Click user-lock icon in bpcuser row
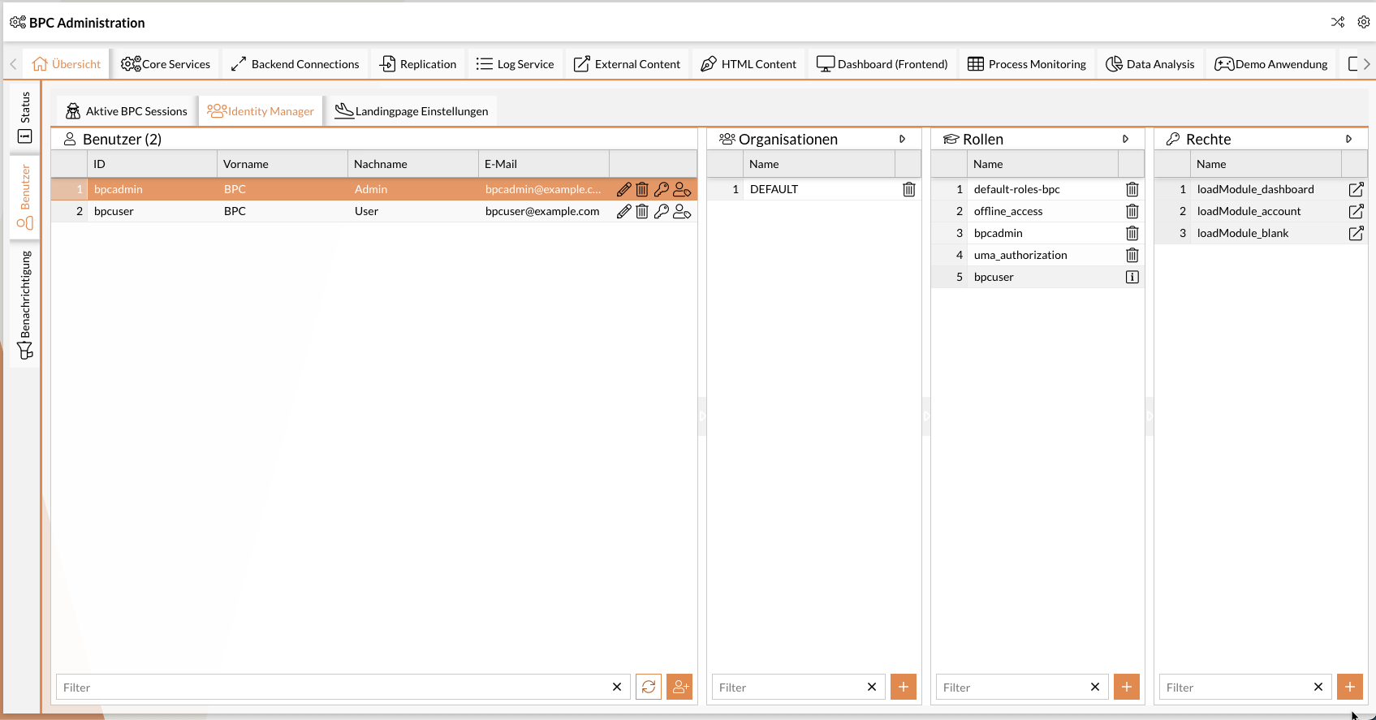The image size is (1376, 720). coord(682,211)
